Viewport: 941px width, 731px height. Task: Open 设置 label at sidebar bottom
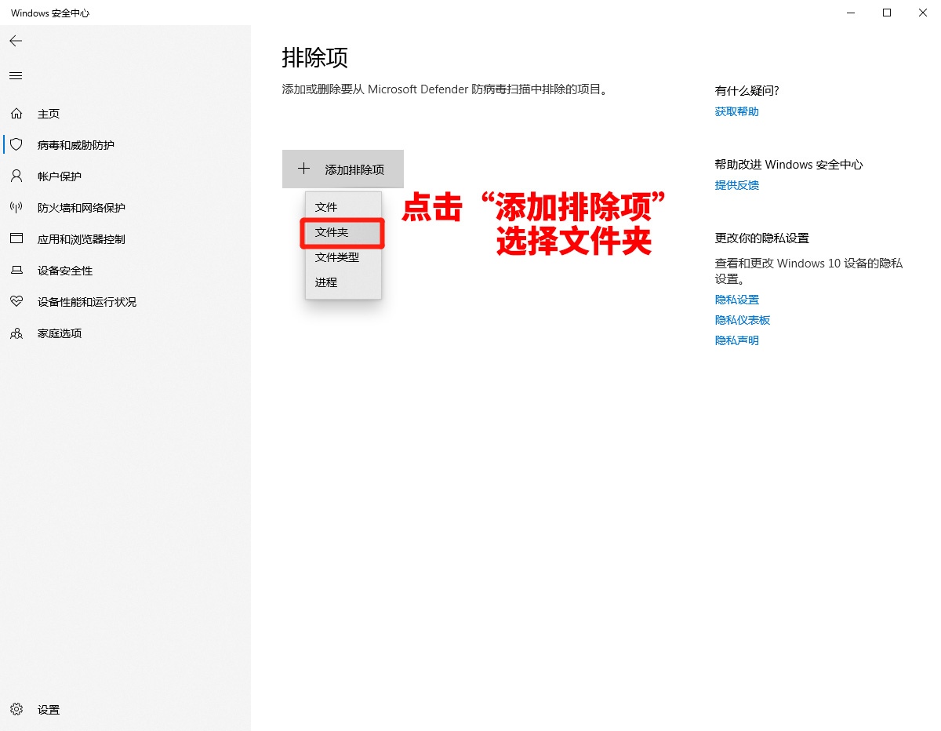[x=49, y=710]
